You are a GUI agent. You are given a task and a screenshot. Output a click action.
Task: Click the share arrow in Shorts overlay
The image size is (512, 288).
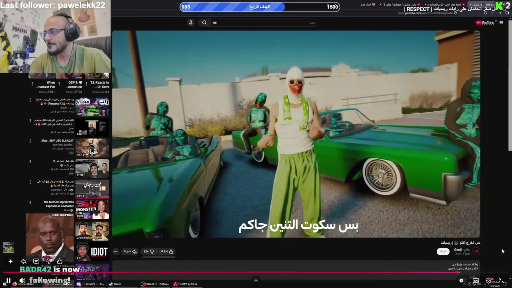point(24,261)
